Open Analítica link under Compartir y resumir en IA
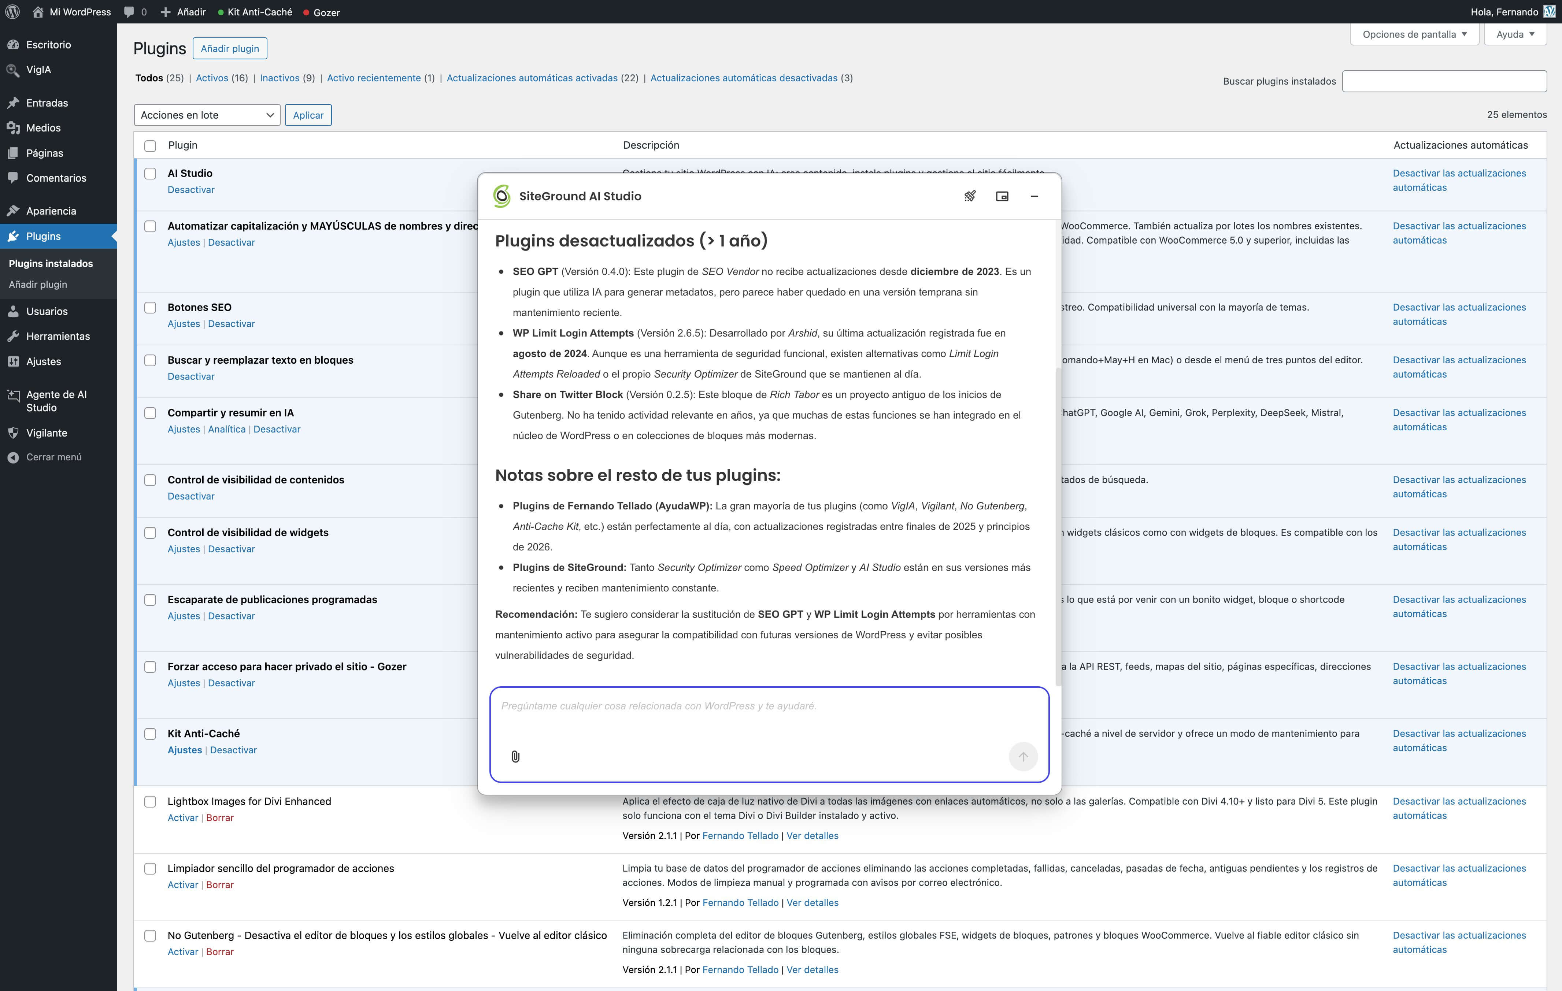This screenshot has width=1562, height=991. click(x=226, y=429)
